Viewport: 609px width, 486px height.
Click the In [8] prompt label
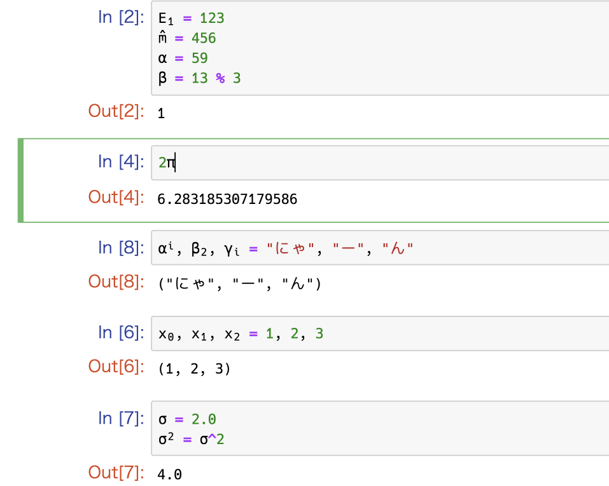(121, 248)
